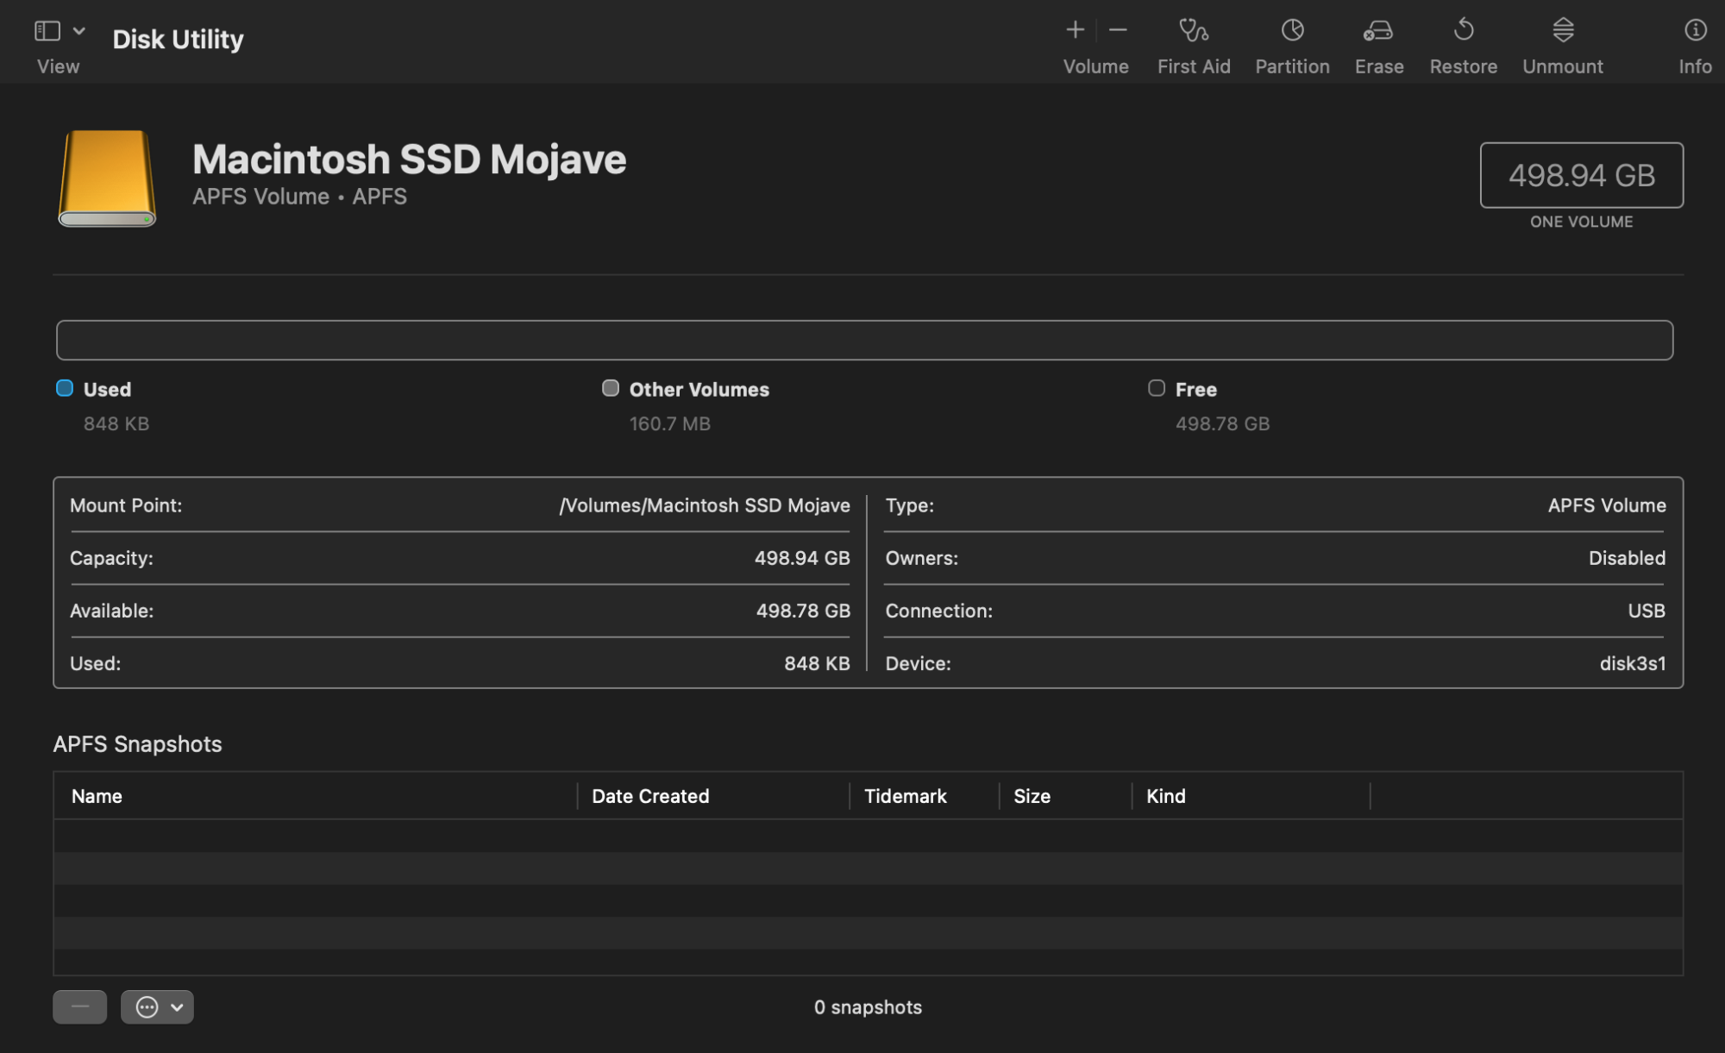Unmount the volume via eject icon
Image resolution: width=1725 pixels, height=1053 pixels.
[x=1563, y=30]
